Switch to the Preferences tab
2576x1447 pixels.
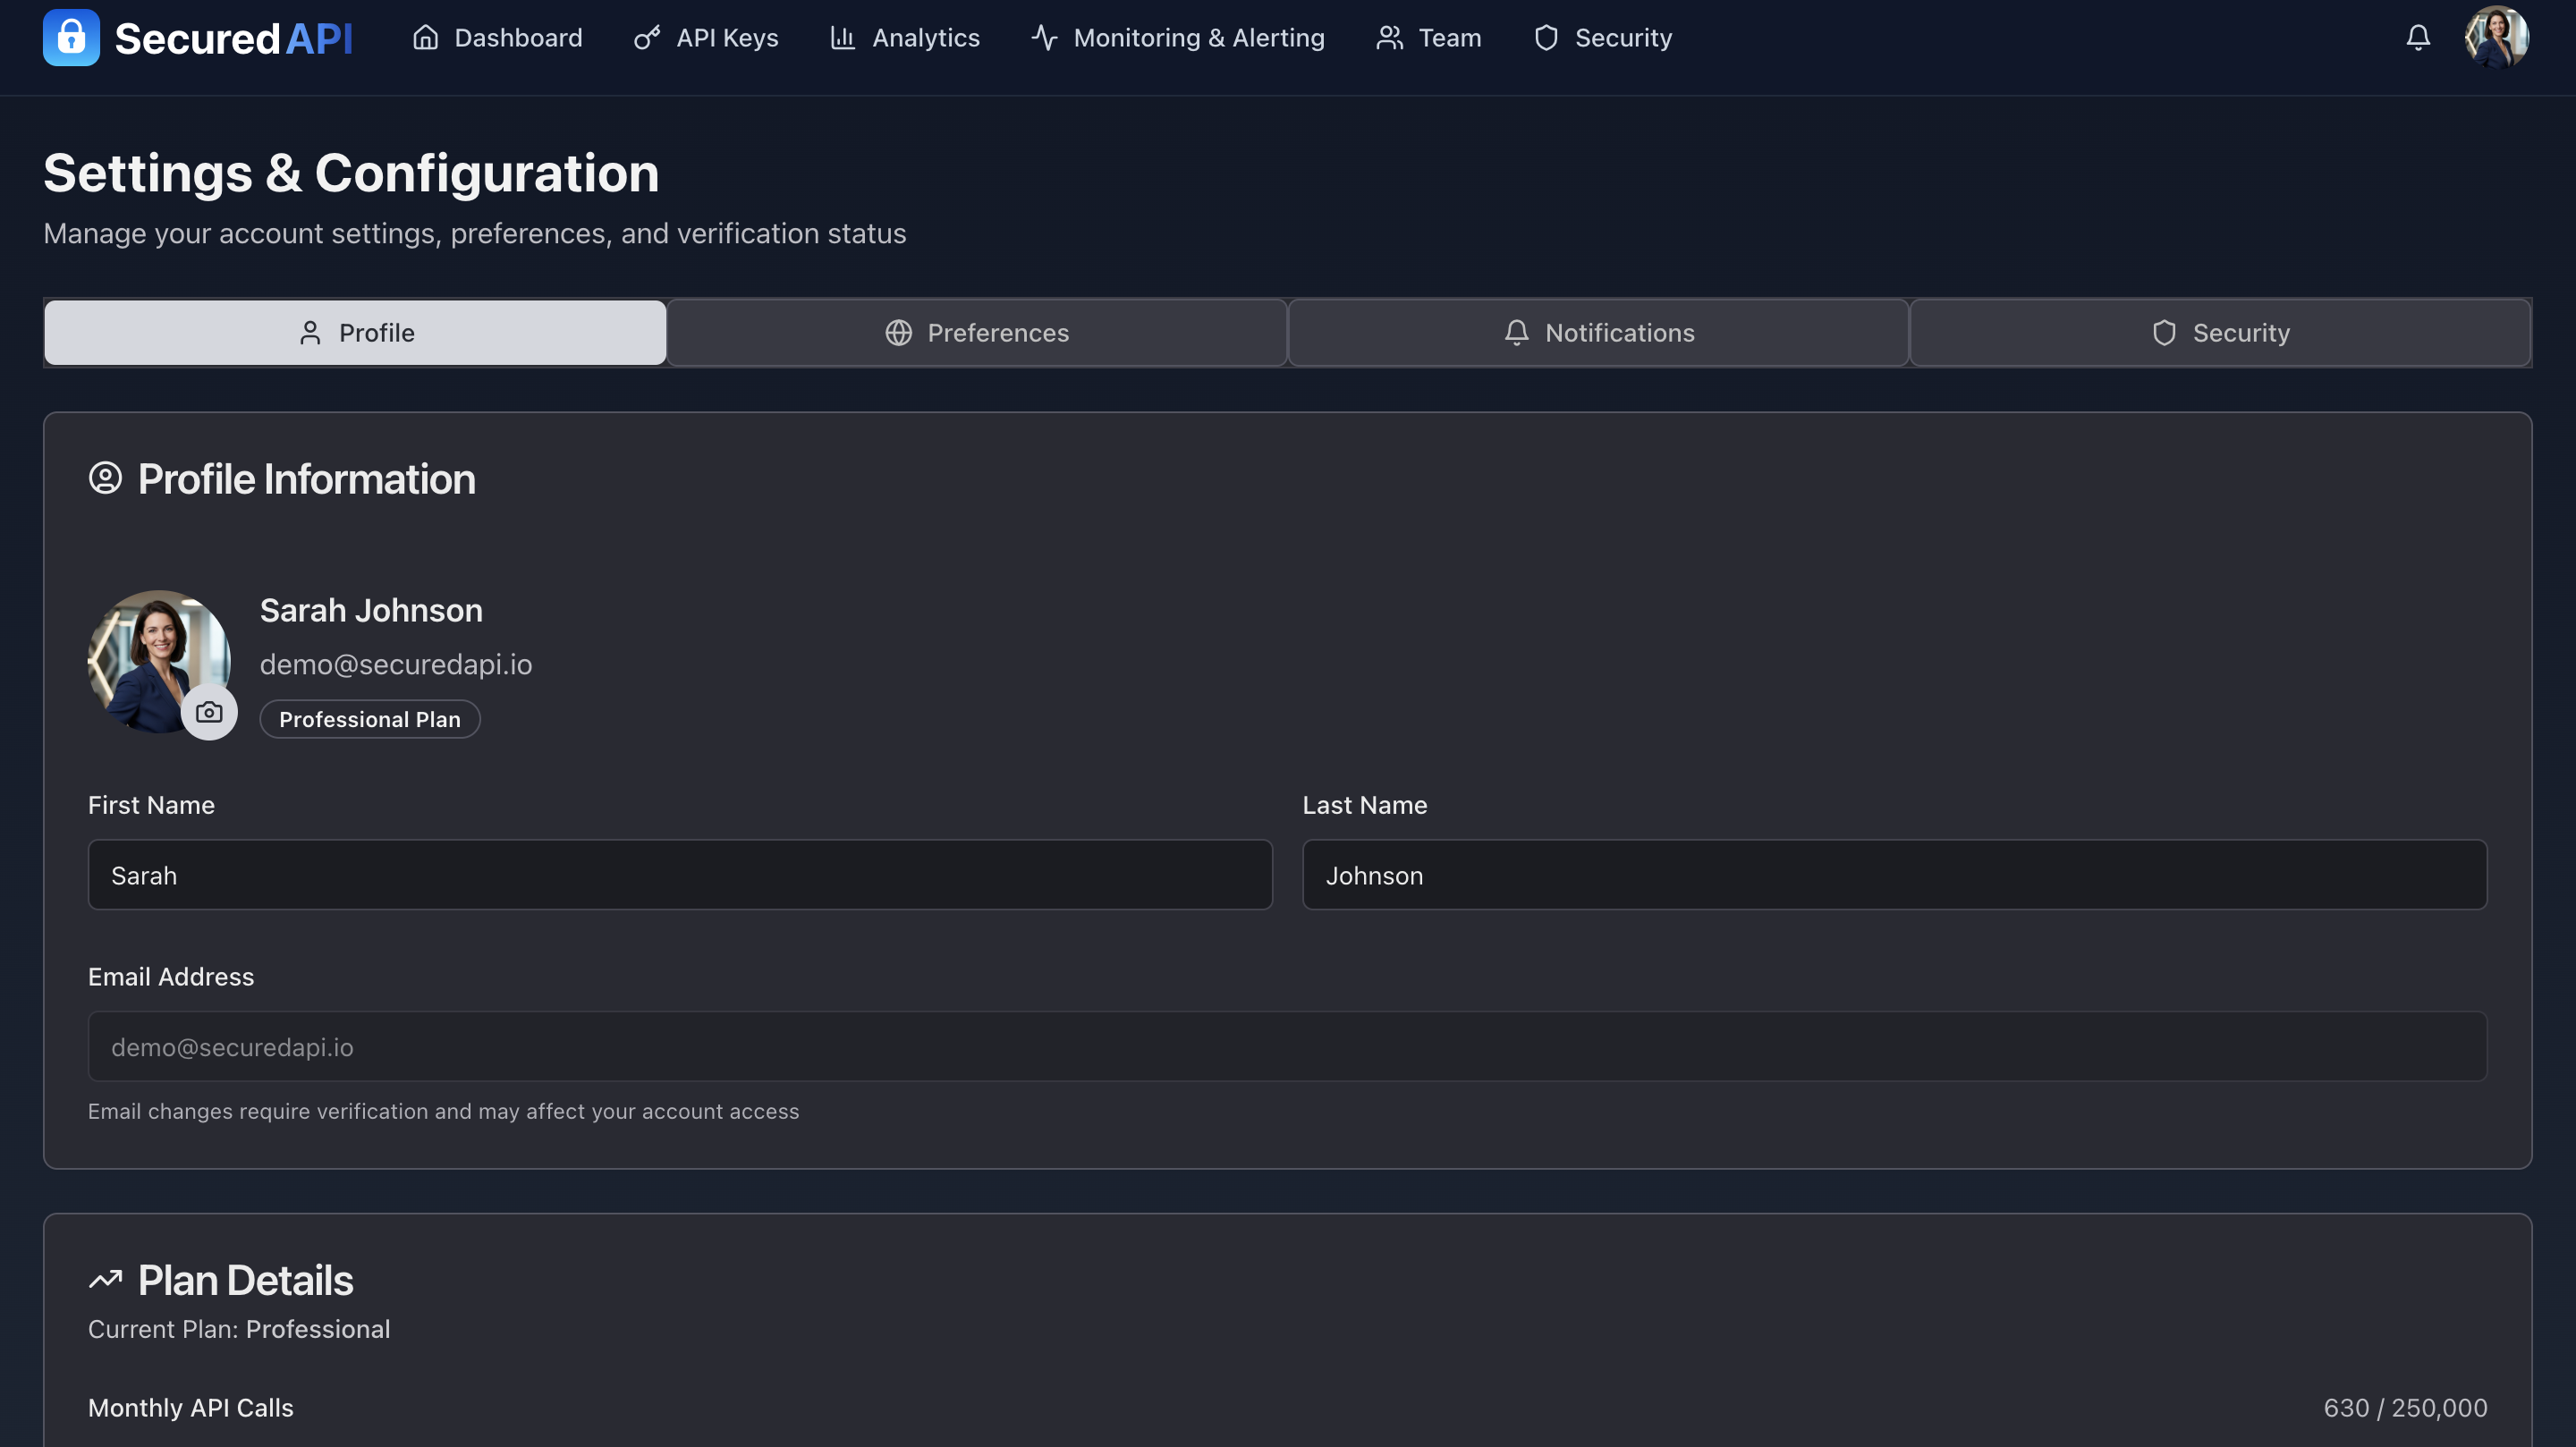coord(977,332)
